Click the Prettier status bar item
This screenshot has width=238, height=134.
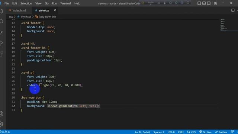221,132
